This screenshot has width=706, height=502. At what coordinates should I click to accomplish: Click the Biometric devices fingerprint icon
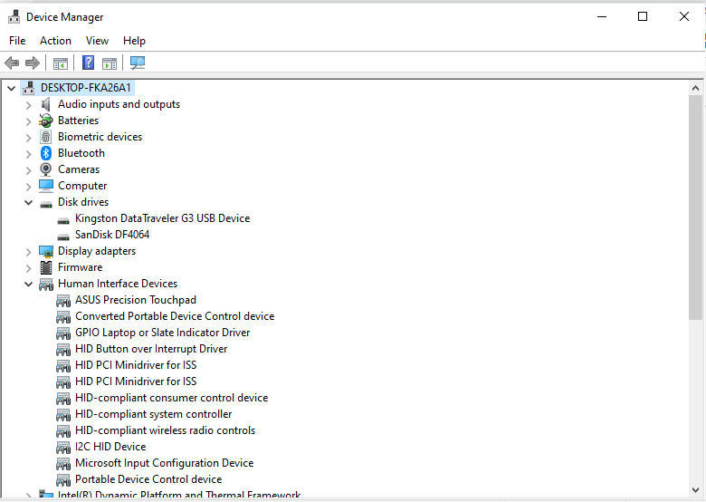(x=45, y=137)
